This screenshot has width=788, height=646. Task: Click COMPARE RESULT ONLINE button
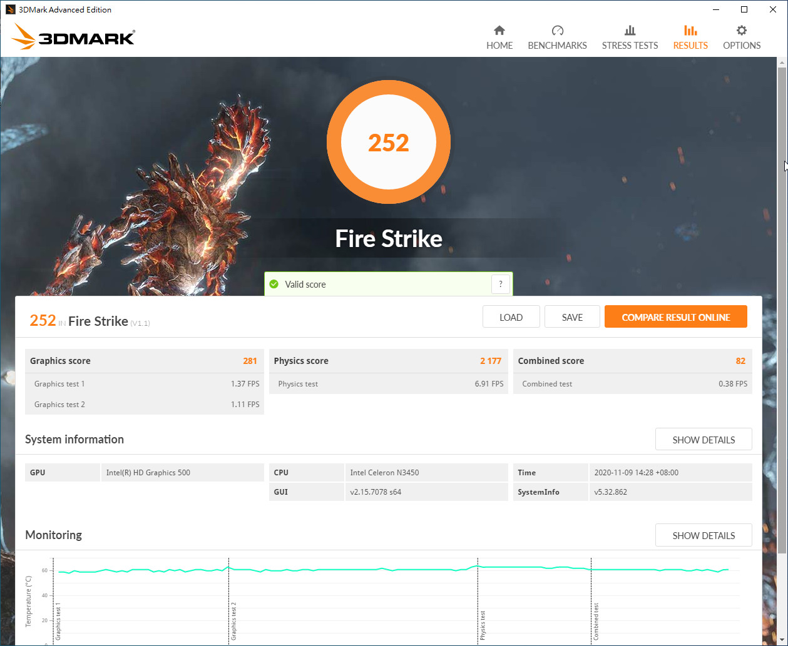point(675,317)
